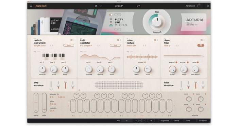Click the filter cutoff knob
The image size is (238, 126).
point(173,69)
